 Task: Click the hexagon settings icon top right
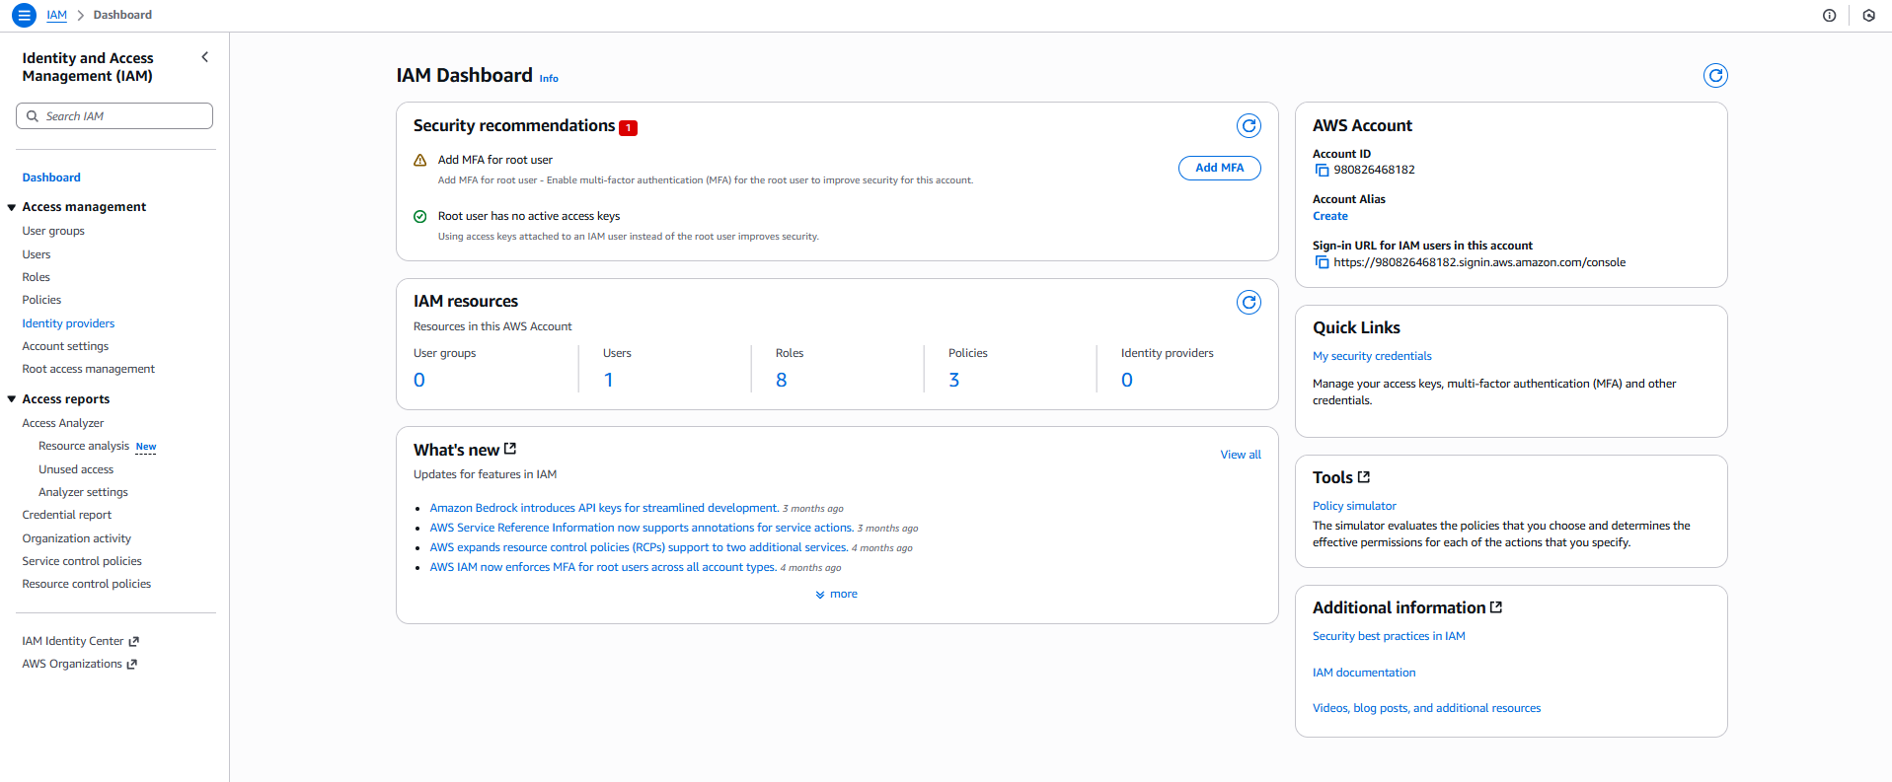click(x=1868, y=15)
